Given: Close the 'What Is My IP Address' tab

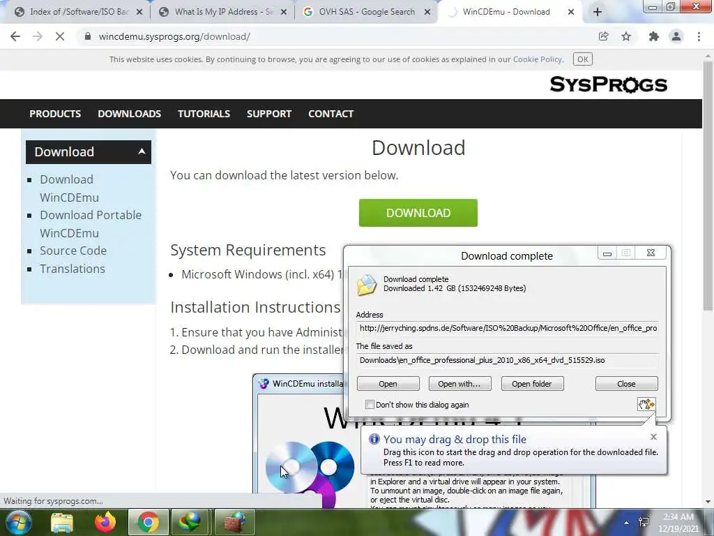Looking at the screenshot, I should tap(284, 12).
